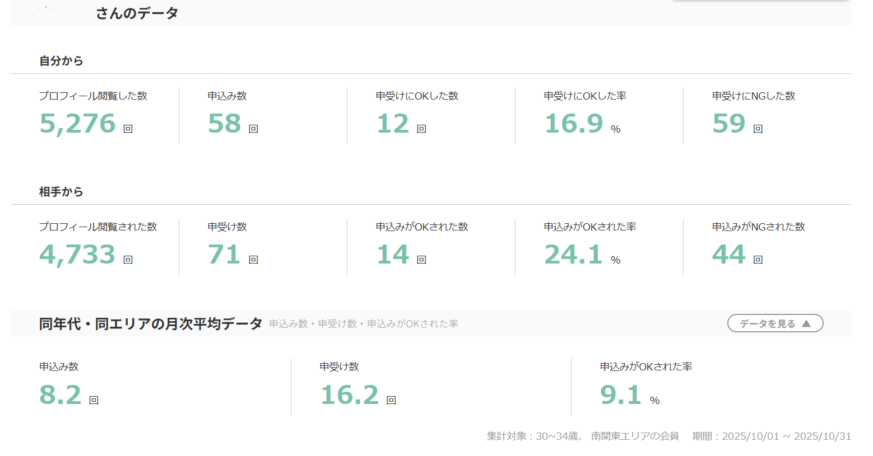Click the 4,733 profile viewed count
The height and width of the screenshot is (456, 873).
pyautogui.click(x=77, y=255)
